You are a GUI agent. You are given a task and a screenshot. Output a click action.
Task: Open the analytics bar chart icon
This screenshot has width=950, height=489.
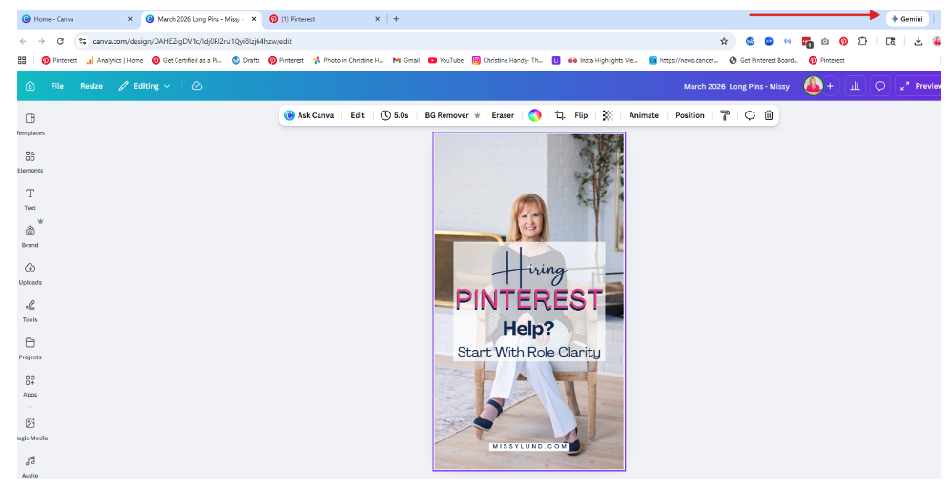pyautogui.click(x=855, y=86)
